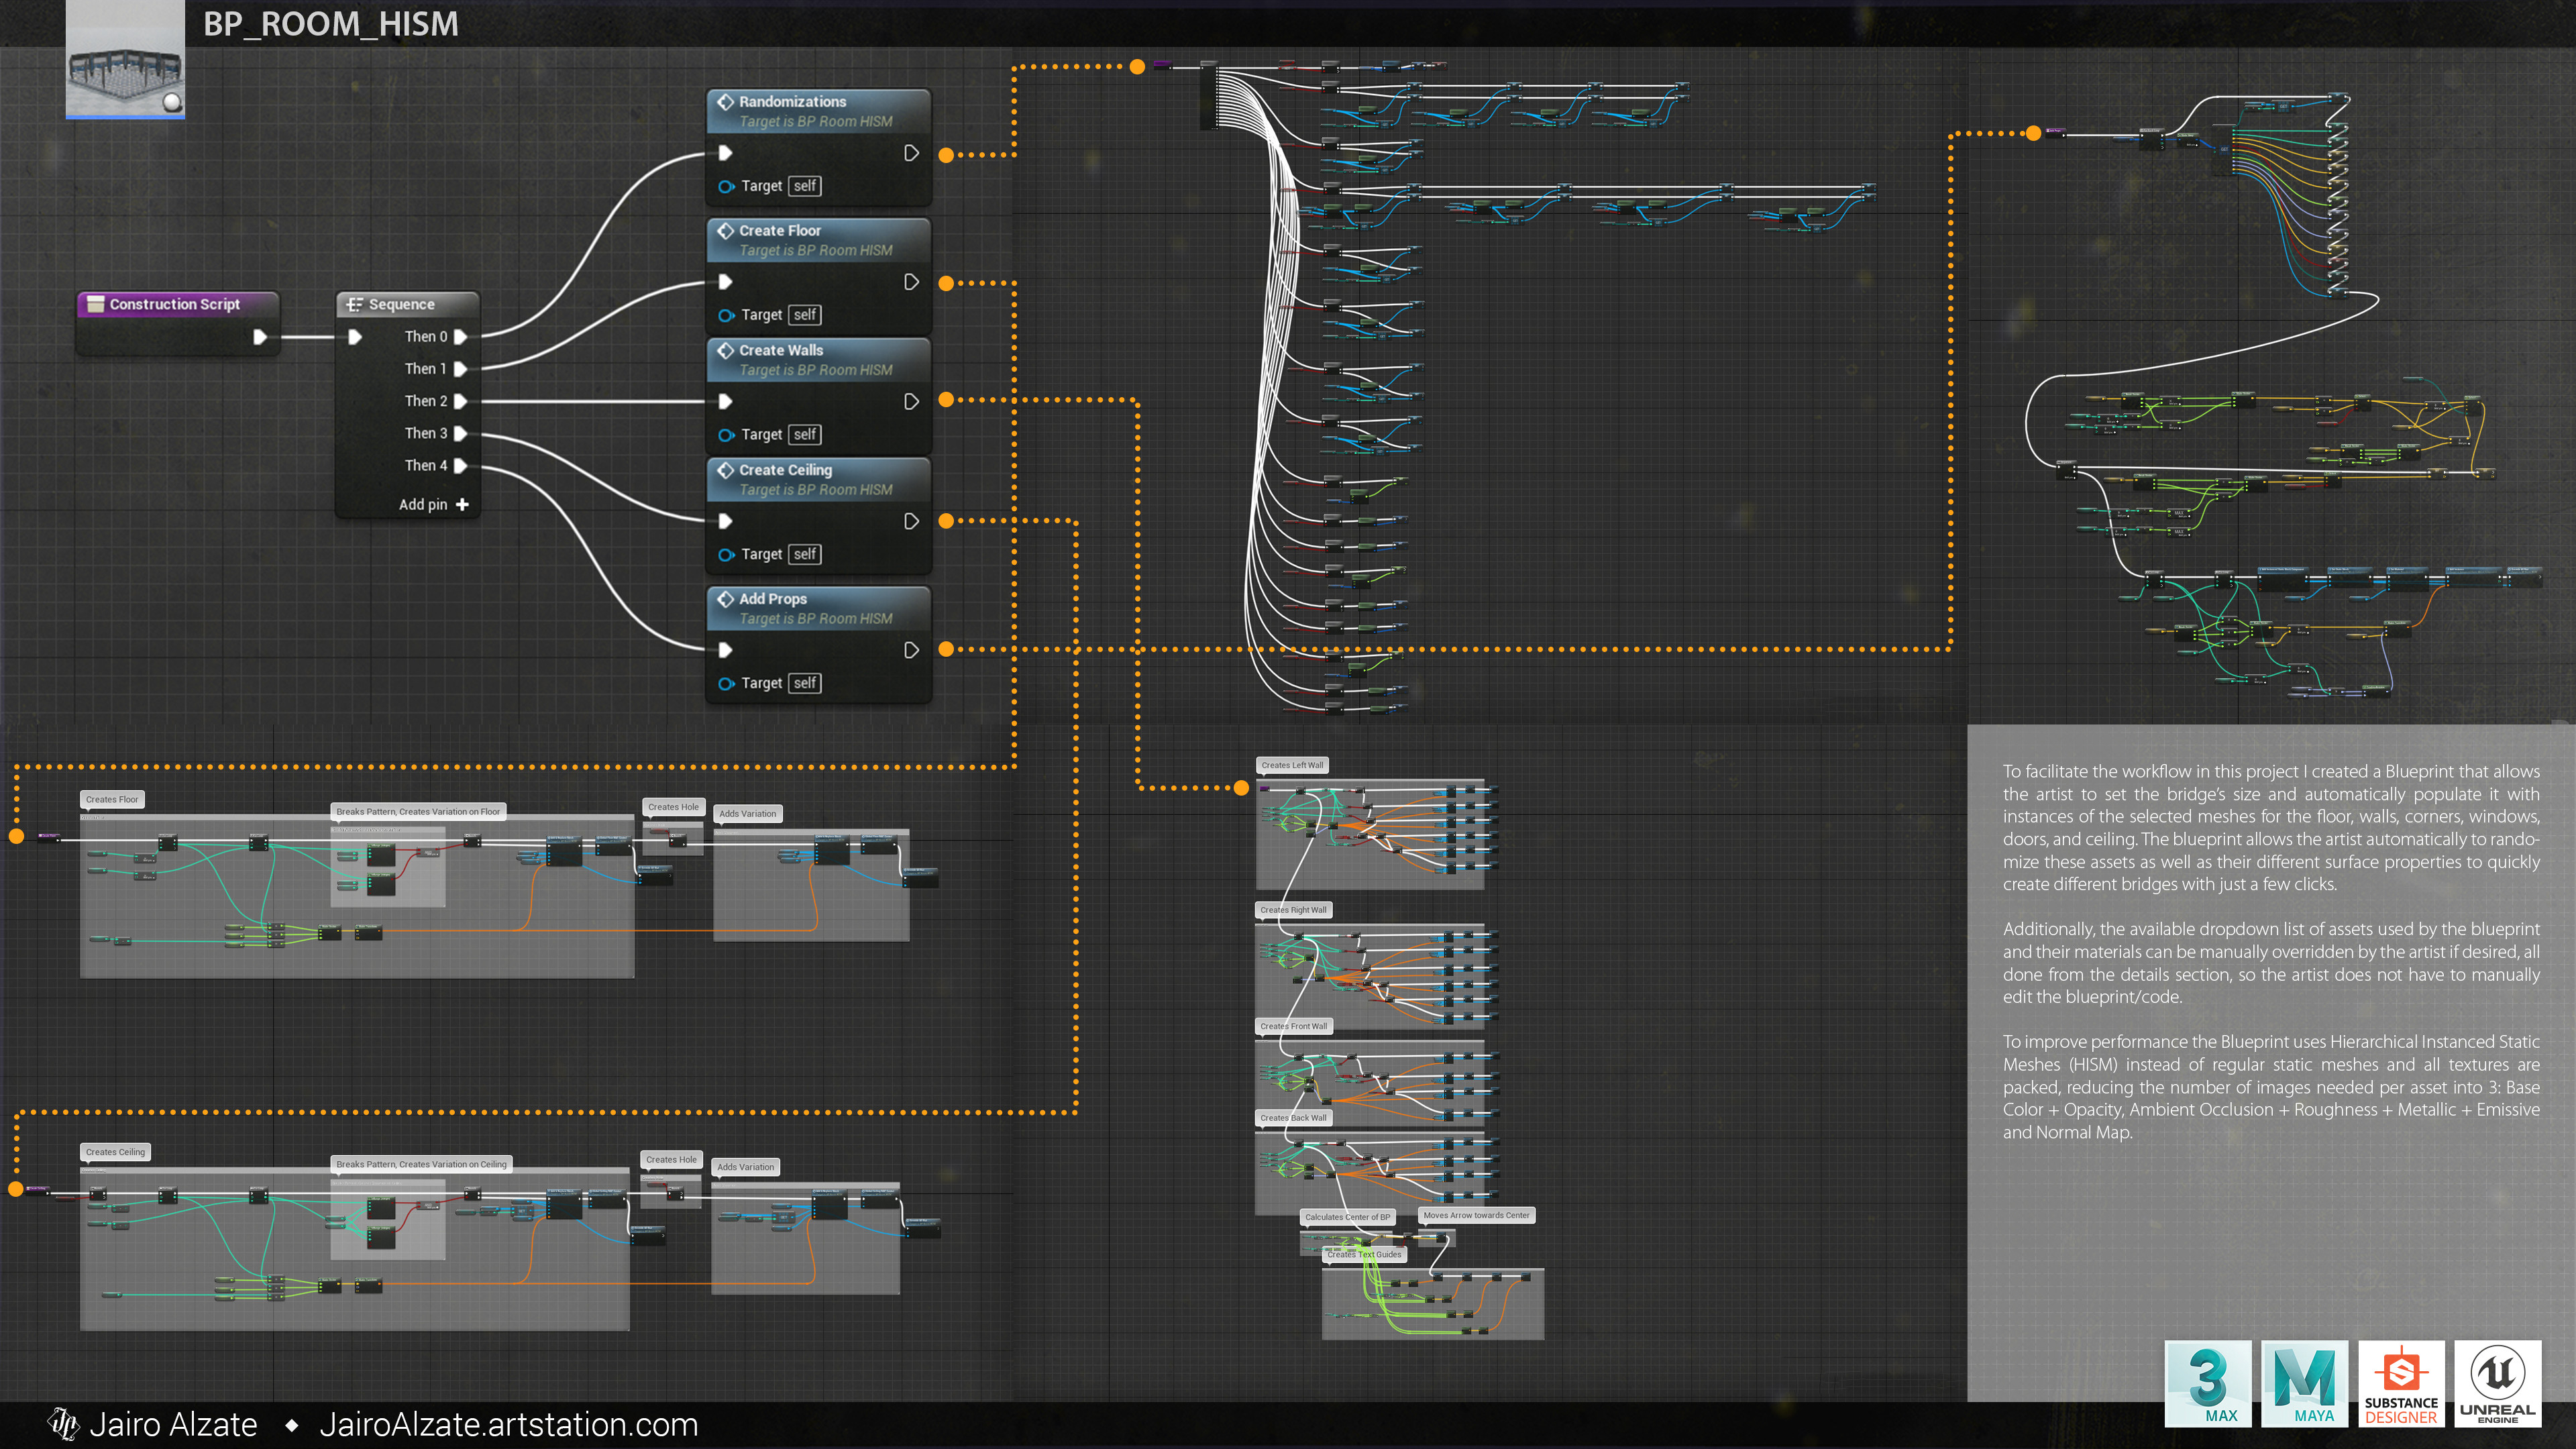The image size is (2576, 1449).
Task: Click Create Walls output exec pin
Action: (x=911, y=401)
